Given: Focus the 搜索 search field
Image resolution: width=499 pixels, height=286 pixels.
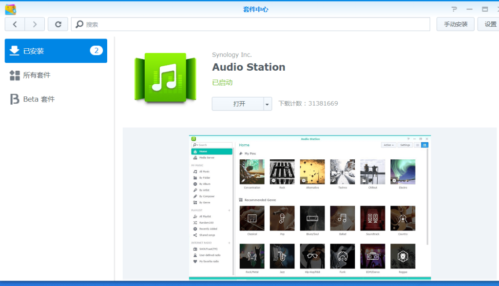Looking at the screenshot, I should click(x=253, y=24).
